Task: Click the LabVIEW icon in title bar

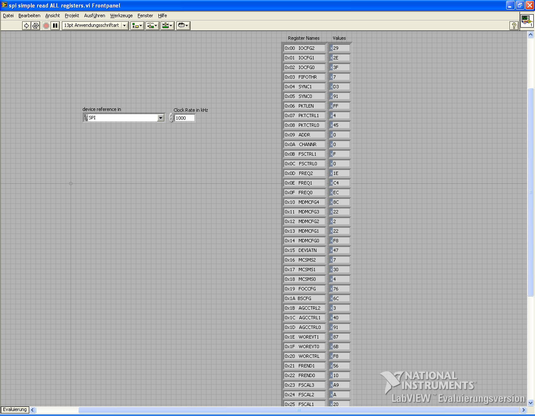Action: (x=5, y=5)
